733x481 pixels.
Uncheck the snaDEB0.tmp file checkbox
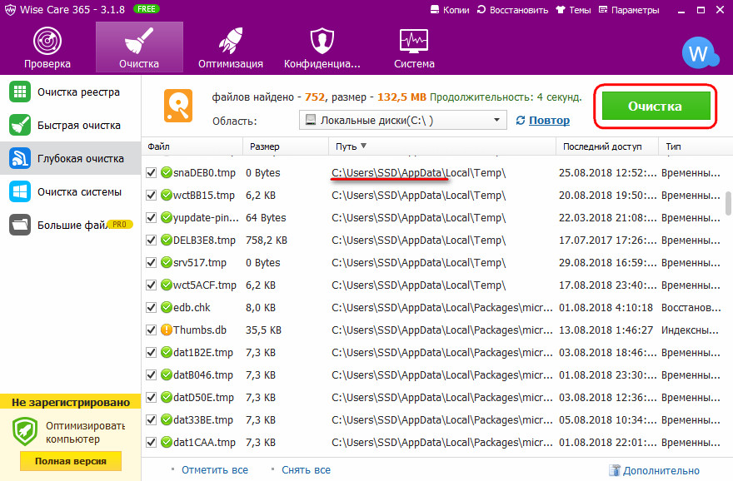point(152,173)
